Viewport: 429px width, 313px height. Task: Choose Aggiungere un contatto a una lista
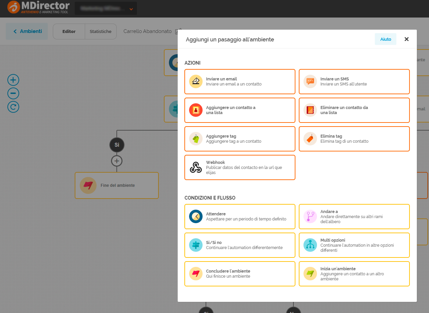[240, 110]
